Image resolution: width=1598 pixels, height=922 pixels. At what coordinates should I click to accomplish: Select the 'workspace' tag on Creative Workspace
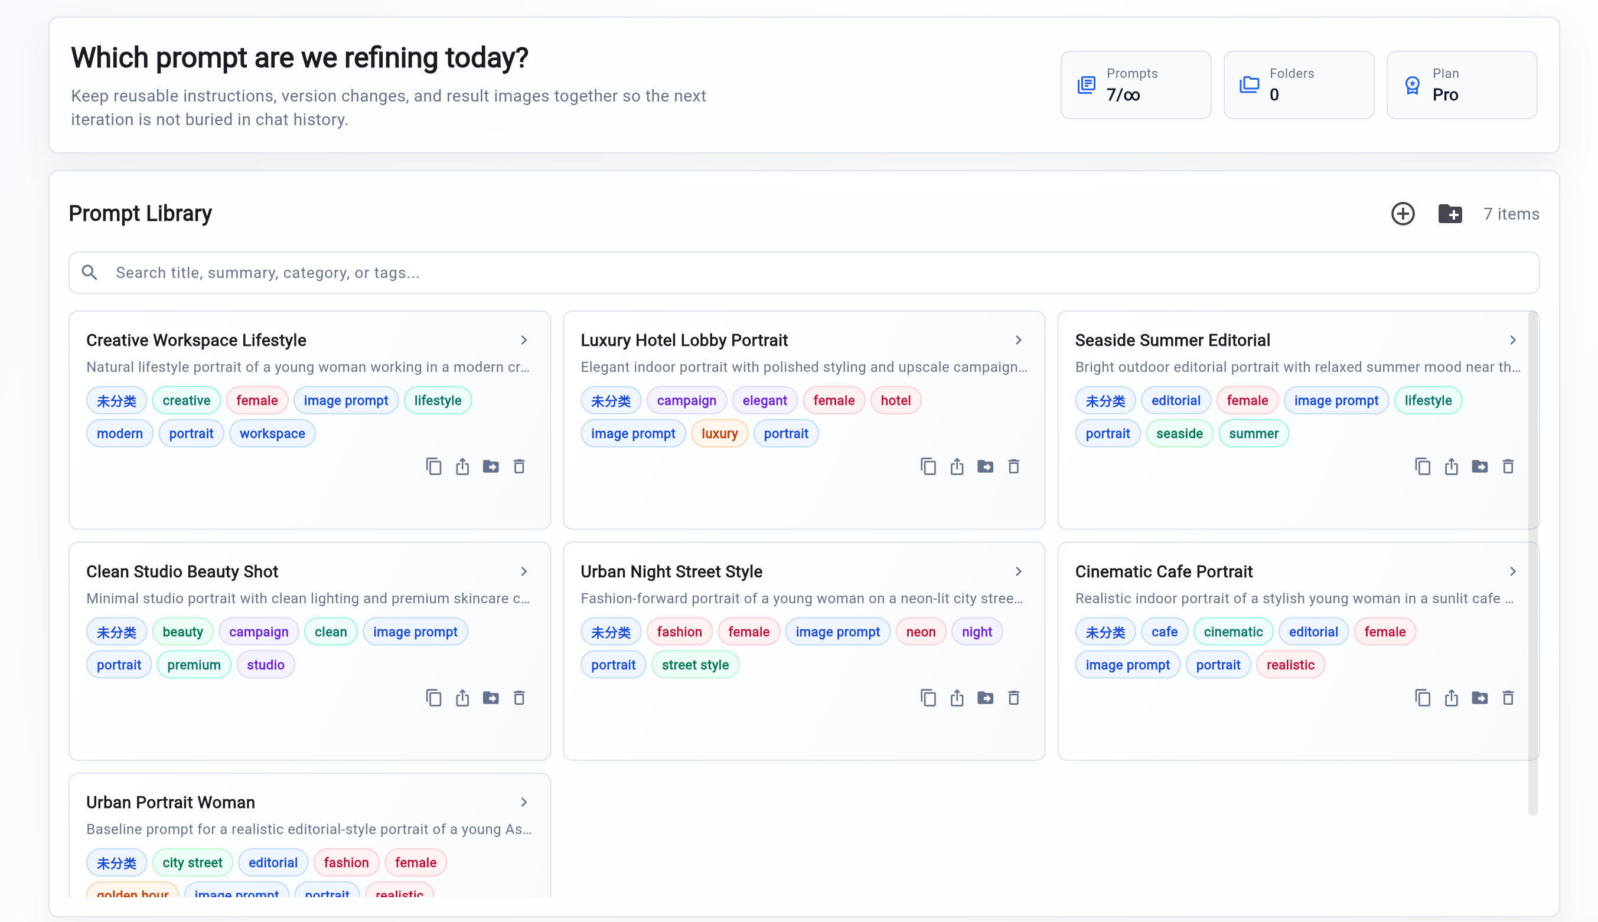pos(272,434)
